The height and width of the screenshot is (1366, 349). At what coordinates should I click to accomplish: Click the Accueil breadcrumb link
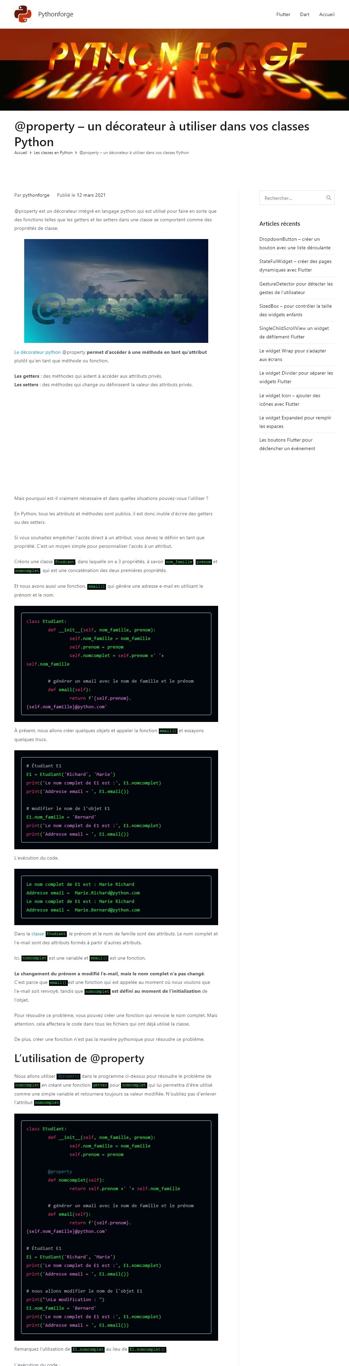(21, 153)
